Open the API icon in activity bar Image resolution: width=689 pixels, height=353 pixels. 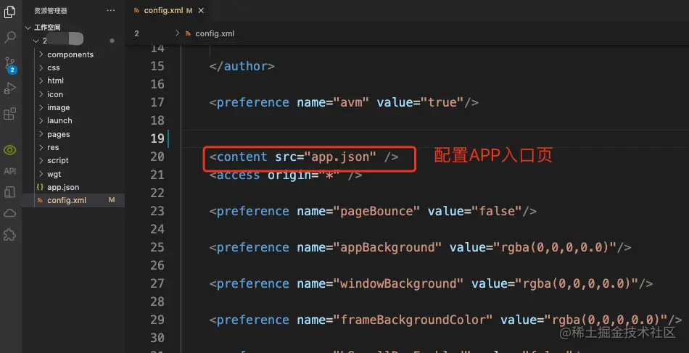pos(9,171)
